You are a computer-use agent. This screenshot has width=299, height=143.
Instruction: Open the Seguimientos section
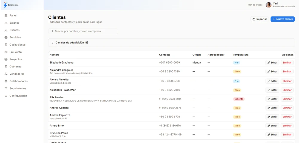(18, 88)
